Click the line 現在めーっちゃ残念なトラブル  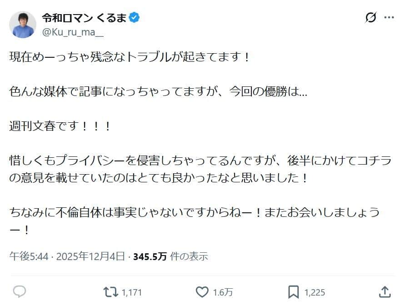tap(130, 58)
